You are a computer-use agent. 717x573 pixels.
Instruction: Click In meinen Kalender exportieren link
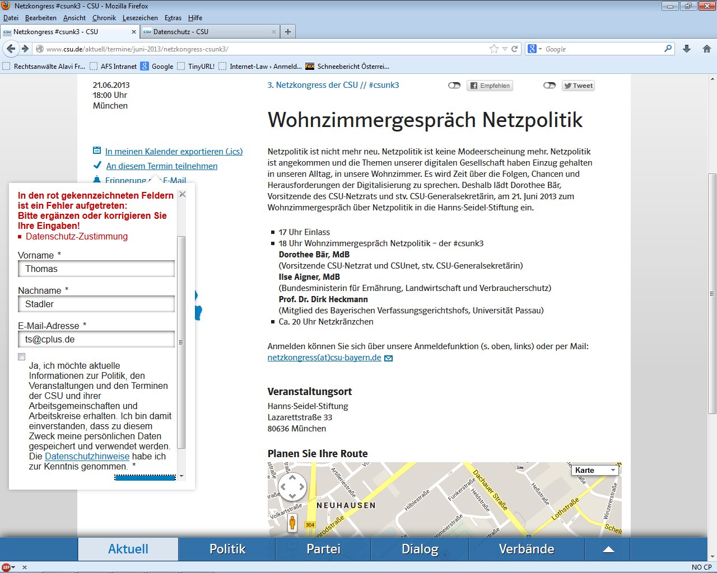(x=174, y=152)
